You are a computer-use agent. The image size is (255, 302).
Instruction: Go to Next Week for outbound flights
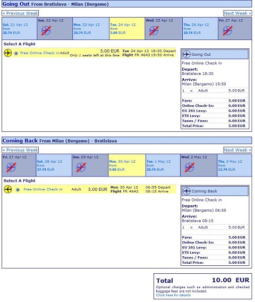(237, 13)
